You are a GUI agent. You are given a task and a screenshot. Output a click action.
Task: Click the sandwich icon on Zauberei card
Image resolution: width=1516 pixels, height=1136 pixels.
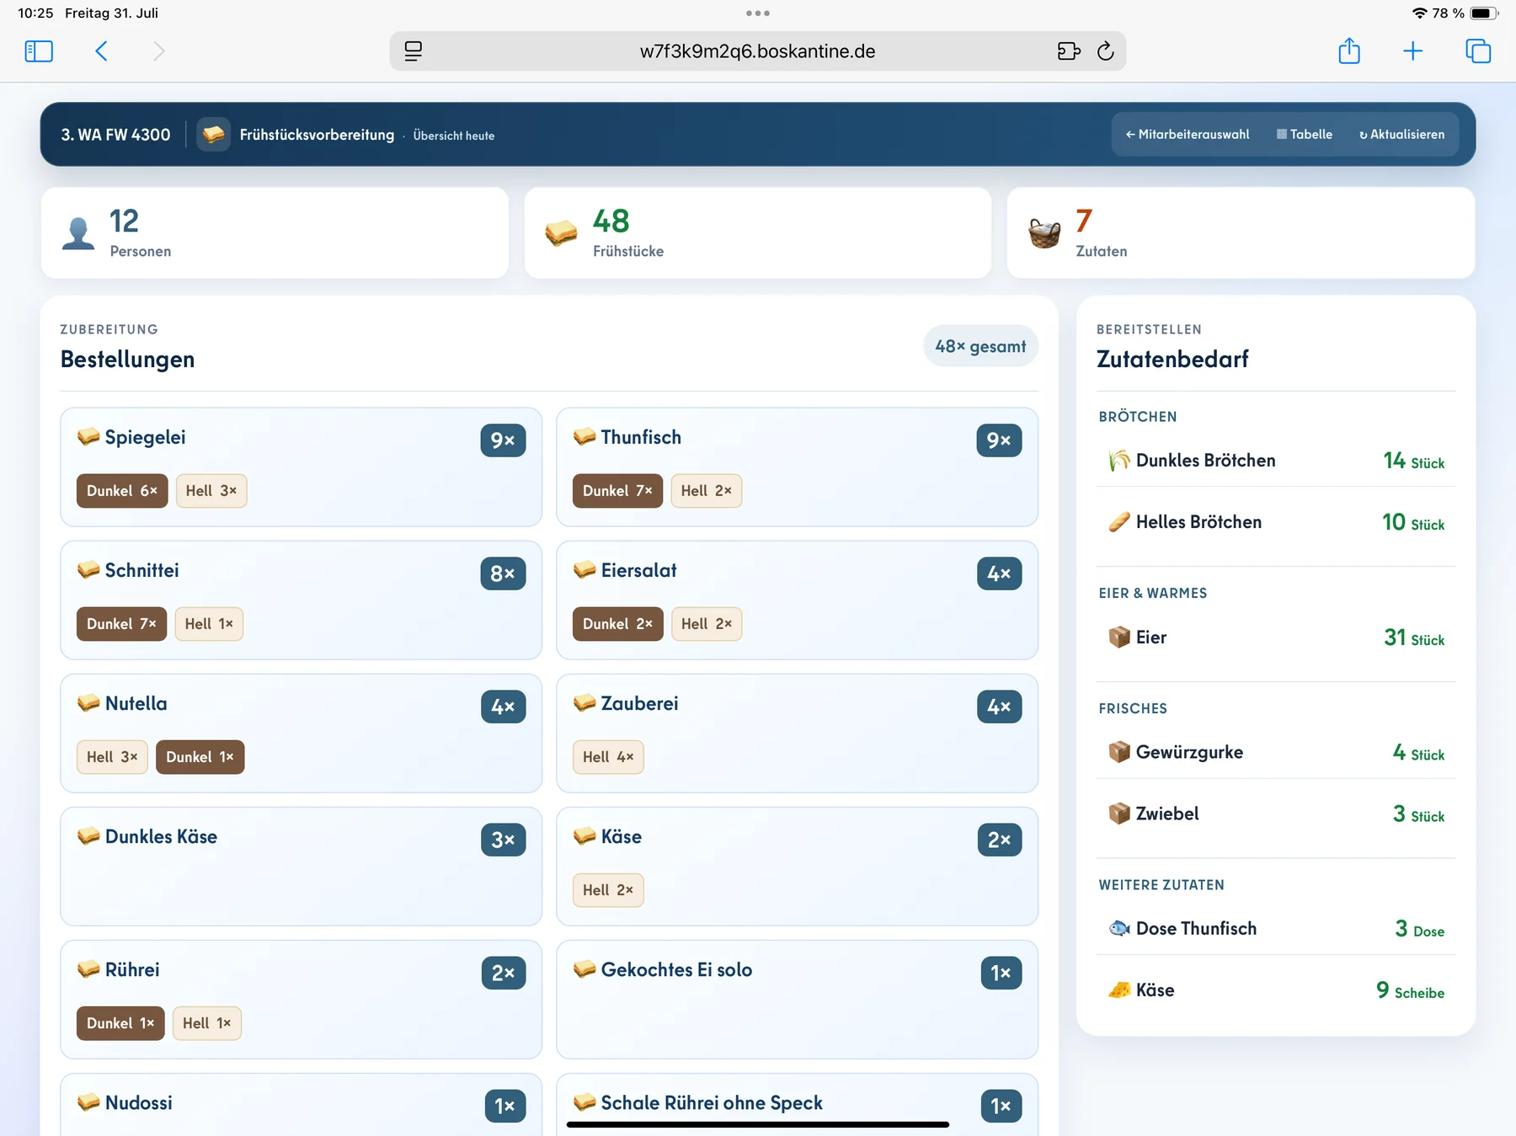pos(585,703)
